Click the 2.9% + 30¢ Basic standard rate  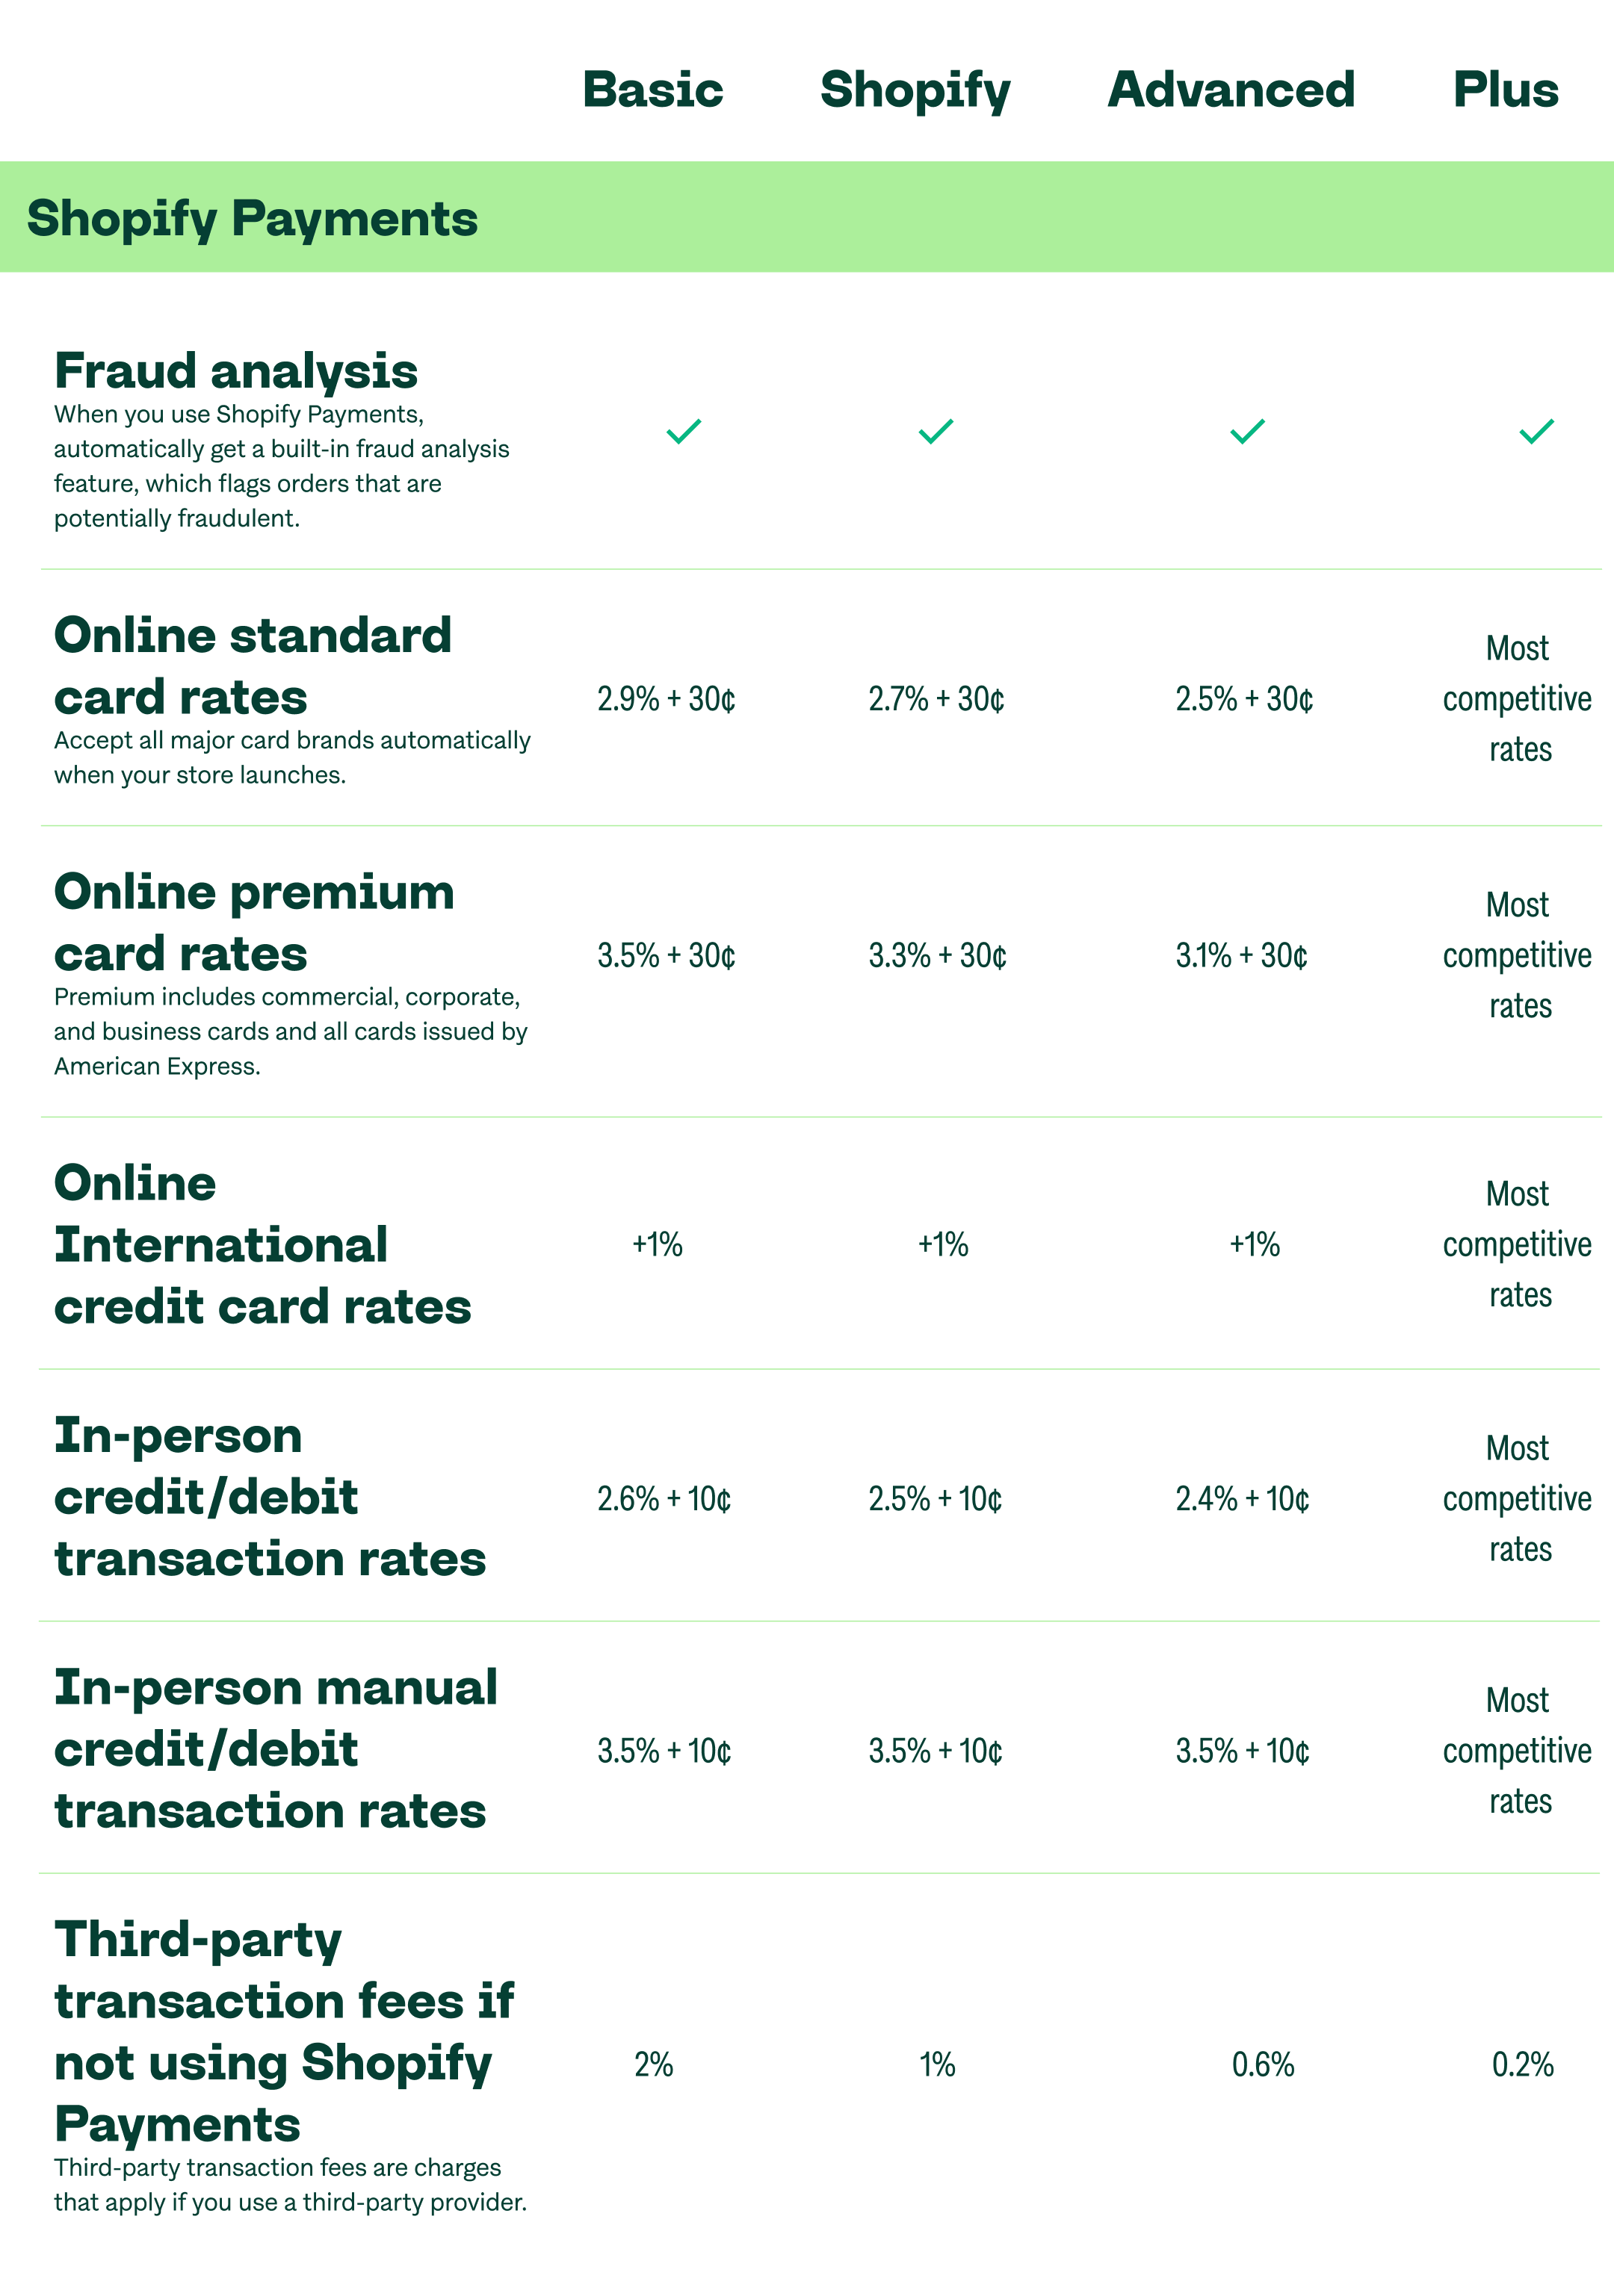(667, 699)
